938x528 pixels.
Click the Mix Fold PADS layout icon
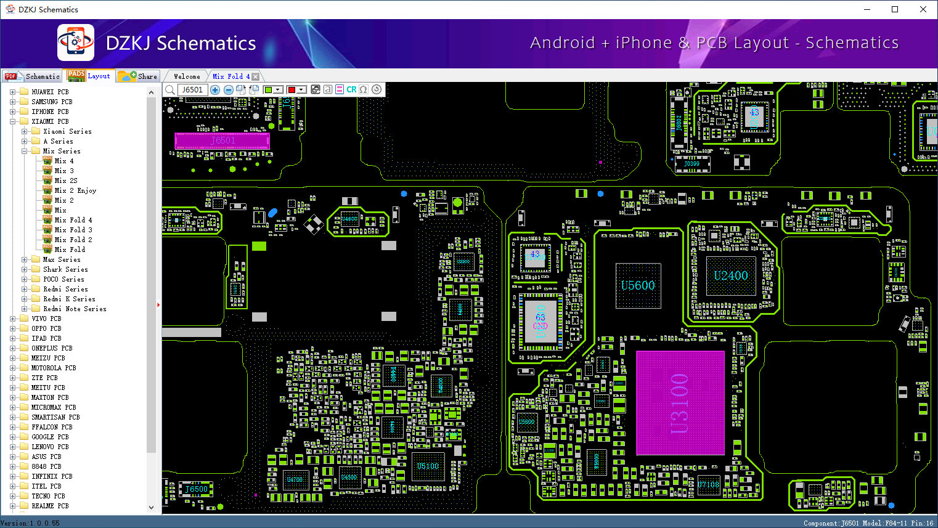(47, 250)
